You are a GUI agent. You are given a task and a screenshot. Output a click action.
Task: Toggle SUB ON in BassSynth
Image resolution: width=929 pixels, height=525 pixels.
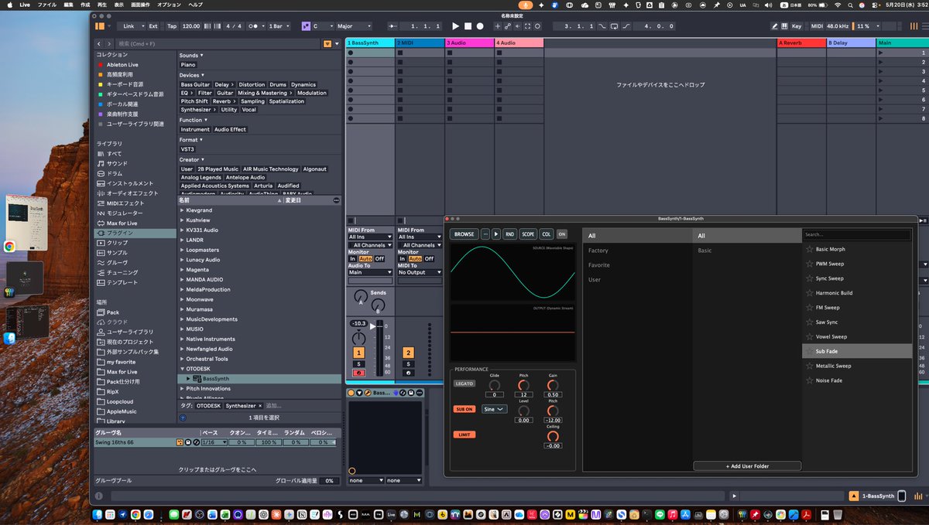coord(464,409)
